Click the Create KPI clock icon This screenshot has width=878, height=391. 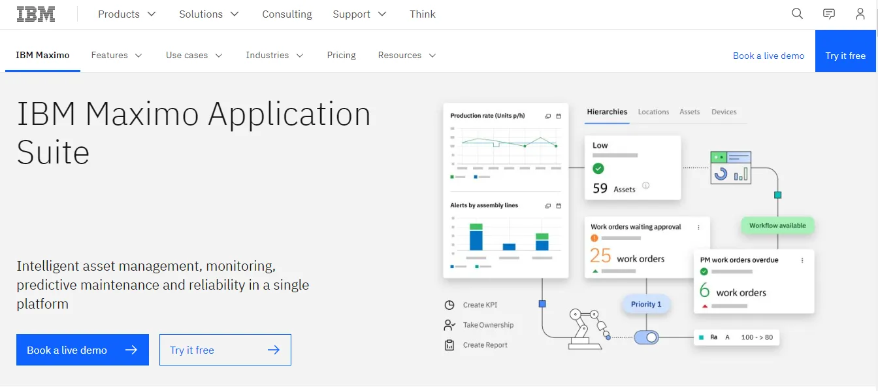[x=449, y=305]
